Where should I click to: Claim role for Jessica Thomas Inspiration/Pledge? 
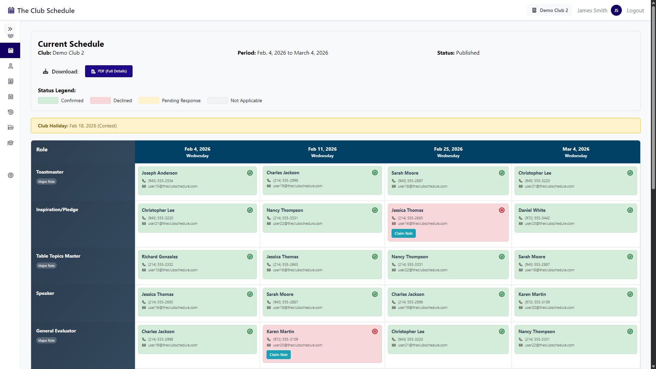pos(403,233)
